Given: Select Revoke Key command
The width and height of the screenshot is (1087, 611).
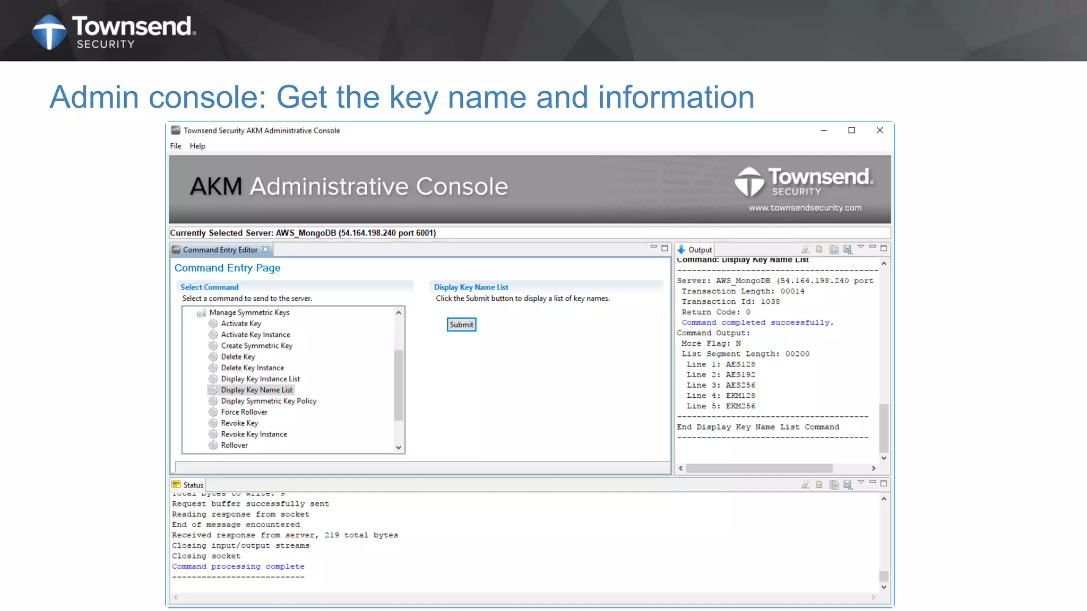Looking at the screenshot, I should pyautogui.click(x=239, y=423).
